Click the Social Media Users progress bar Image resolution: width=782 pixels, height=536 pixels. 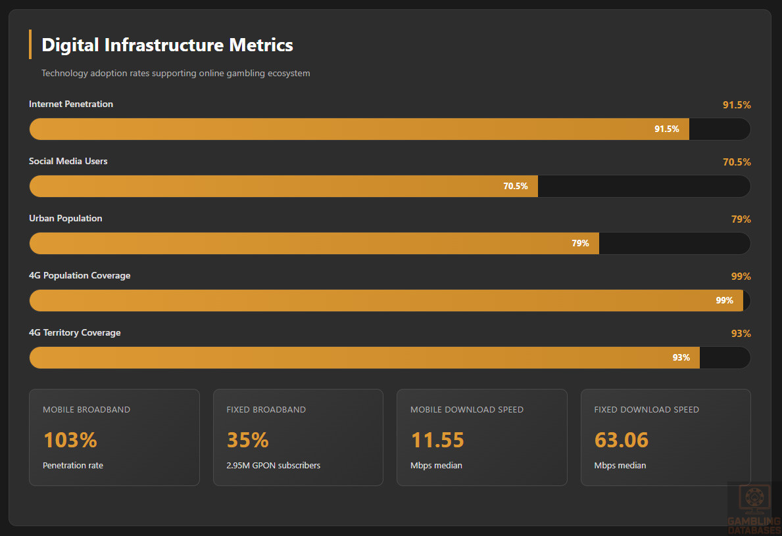click(389, 187)
